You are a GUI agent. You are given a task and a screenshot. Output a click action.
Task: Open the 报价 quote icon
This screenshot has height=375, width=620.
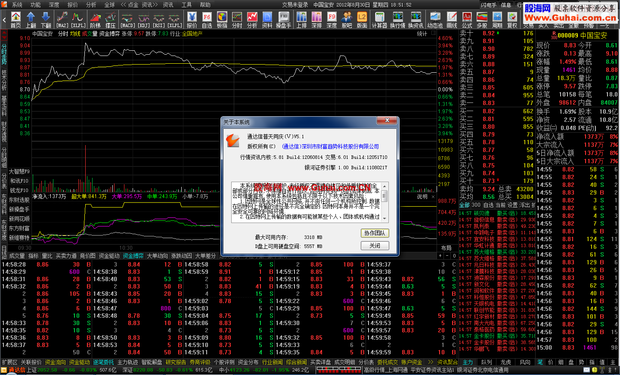(192, 20)
